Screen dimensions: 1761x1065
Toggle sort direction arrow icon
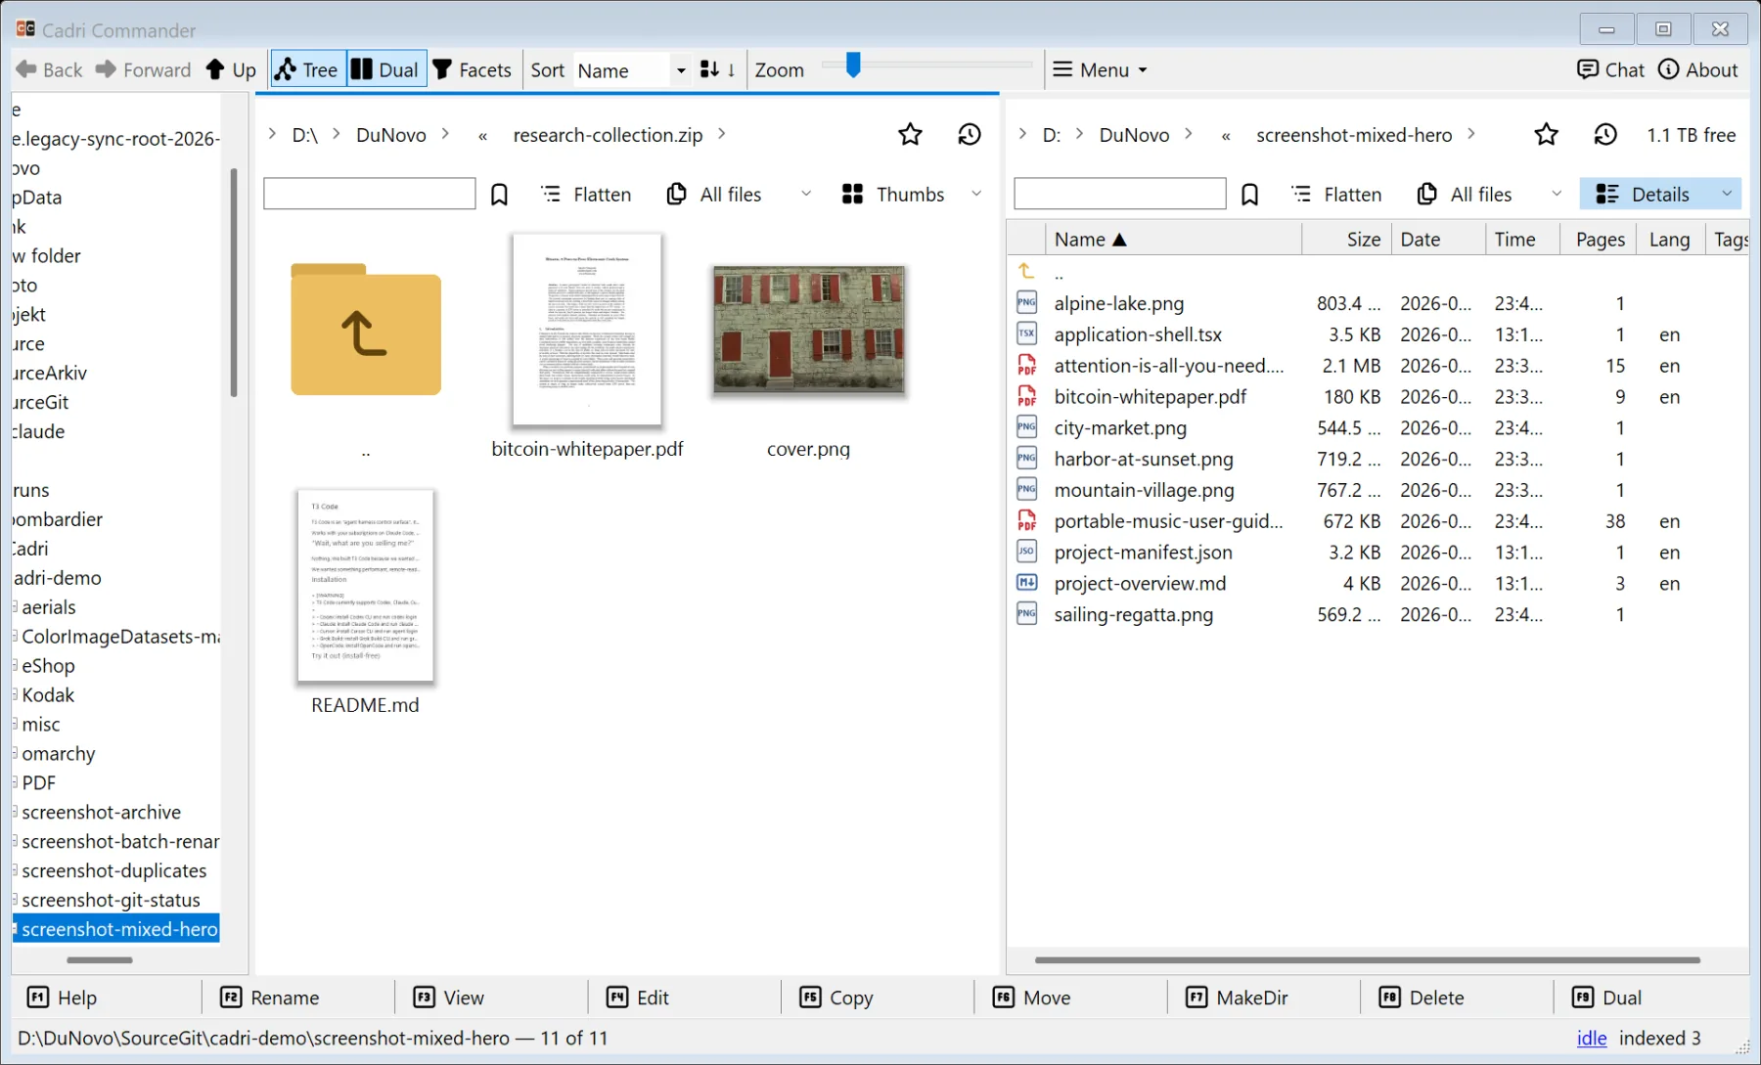(x=718, y=69)
